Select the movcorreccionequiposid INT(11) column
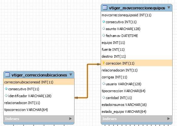Viewport: 177px width, 126px height. [x=136, y=15]
